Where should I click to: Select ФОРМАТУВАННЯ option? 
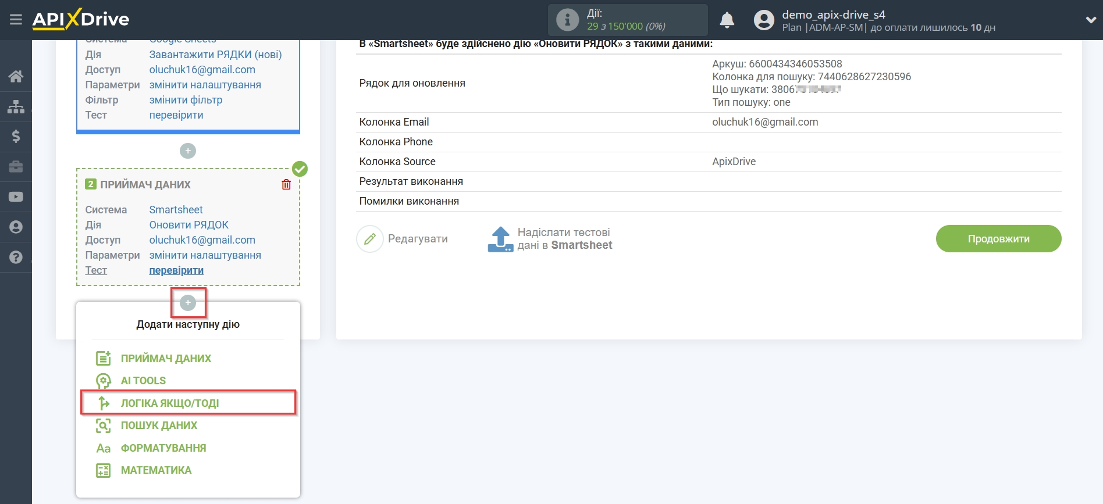(x=163, y=448)
